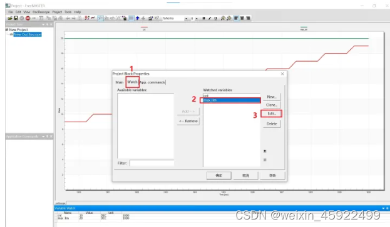The height and width of the screenshot is (227, 390).
Task: Click the New... button
Action: (272, 97)
